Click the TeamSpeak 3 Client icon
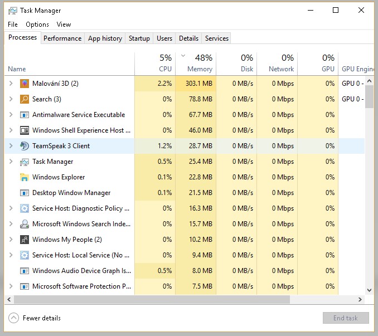Viewport: 378px width, 336px height. coord(25,146)
